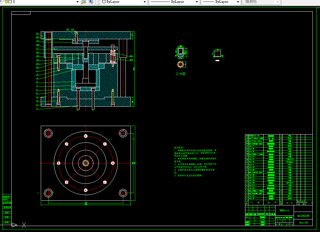Select the bottom-right guide pin circle

(x=123, y=193)
